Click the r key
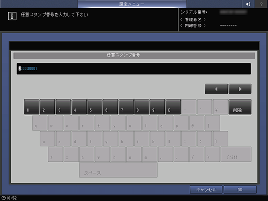Viewport: 268px width, 201px height. tap(87, 123)
